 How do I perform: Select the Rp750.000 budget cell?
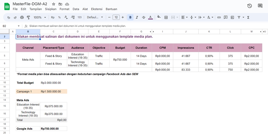click(120, 60)
